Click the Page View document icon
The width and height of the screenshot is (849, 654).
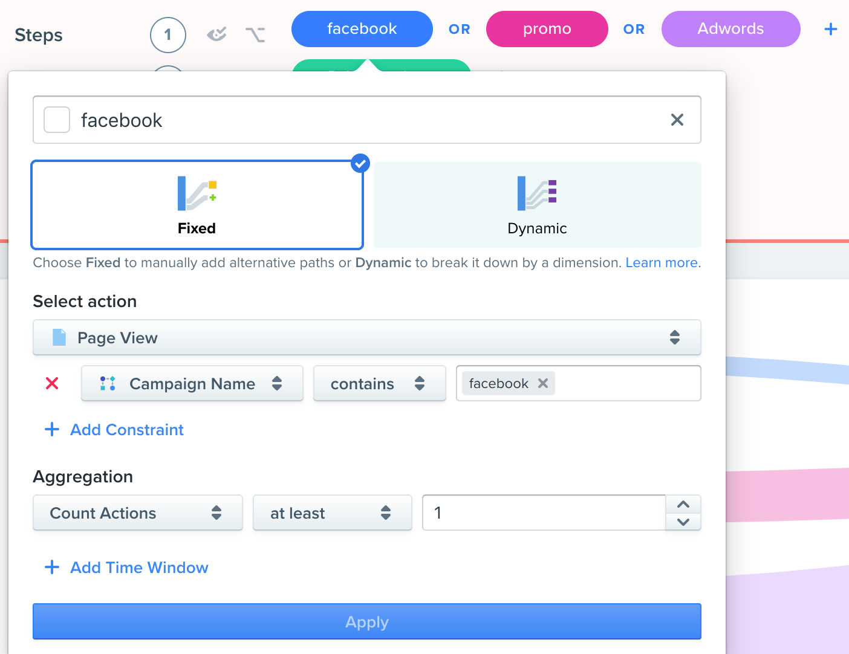point(59,337)
